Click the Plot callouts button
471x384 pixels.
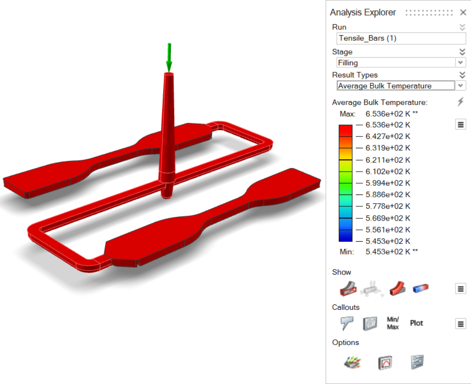click(x=416, y=323)
